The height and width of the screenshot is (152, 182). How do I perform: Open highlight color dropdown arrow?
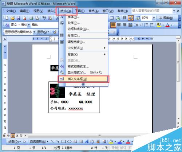pos(163,25)
